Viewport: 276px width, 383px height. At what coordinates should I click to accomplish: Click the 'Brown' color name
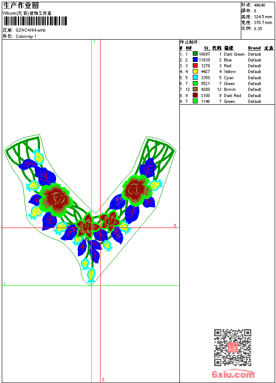pos(230,90)
